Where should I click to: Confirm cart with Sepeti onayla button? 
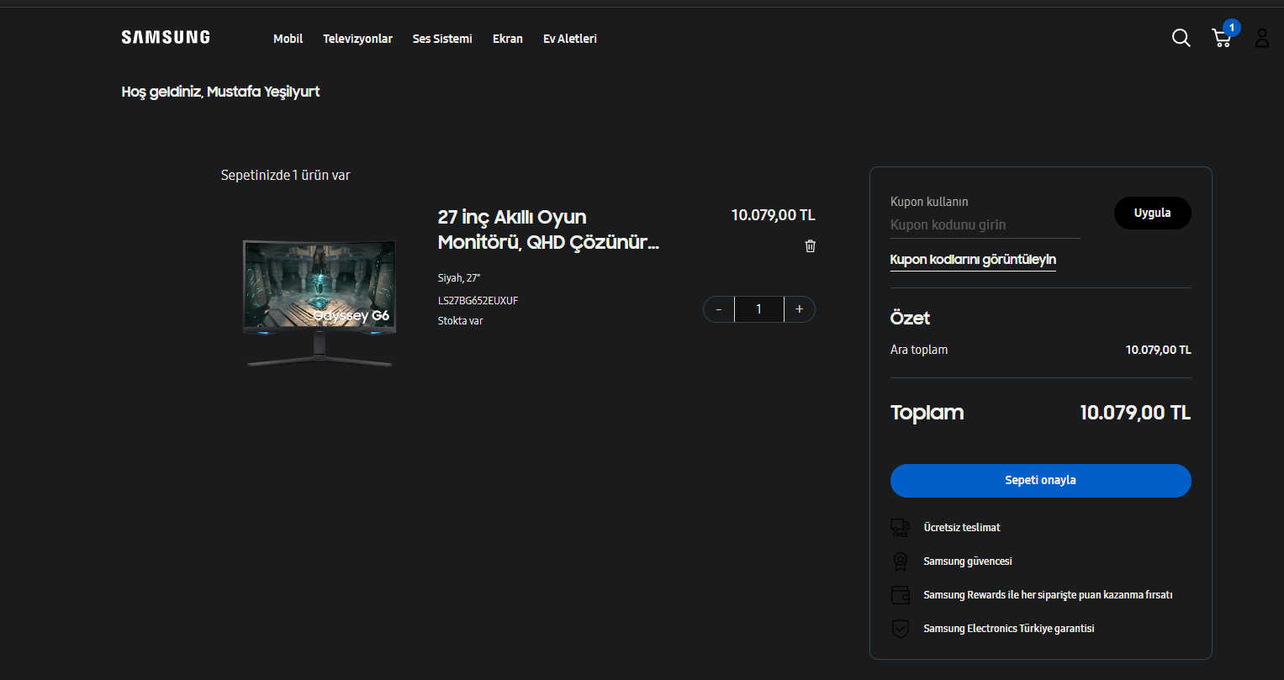(1041, 480)
